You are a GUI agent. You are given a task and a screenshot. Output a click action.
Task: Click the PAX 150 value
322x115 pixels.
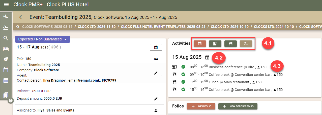coord(28,59)
